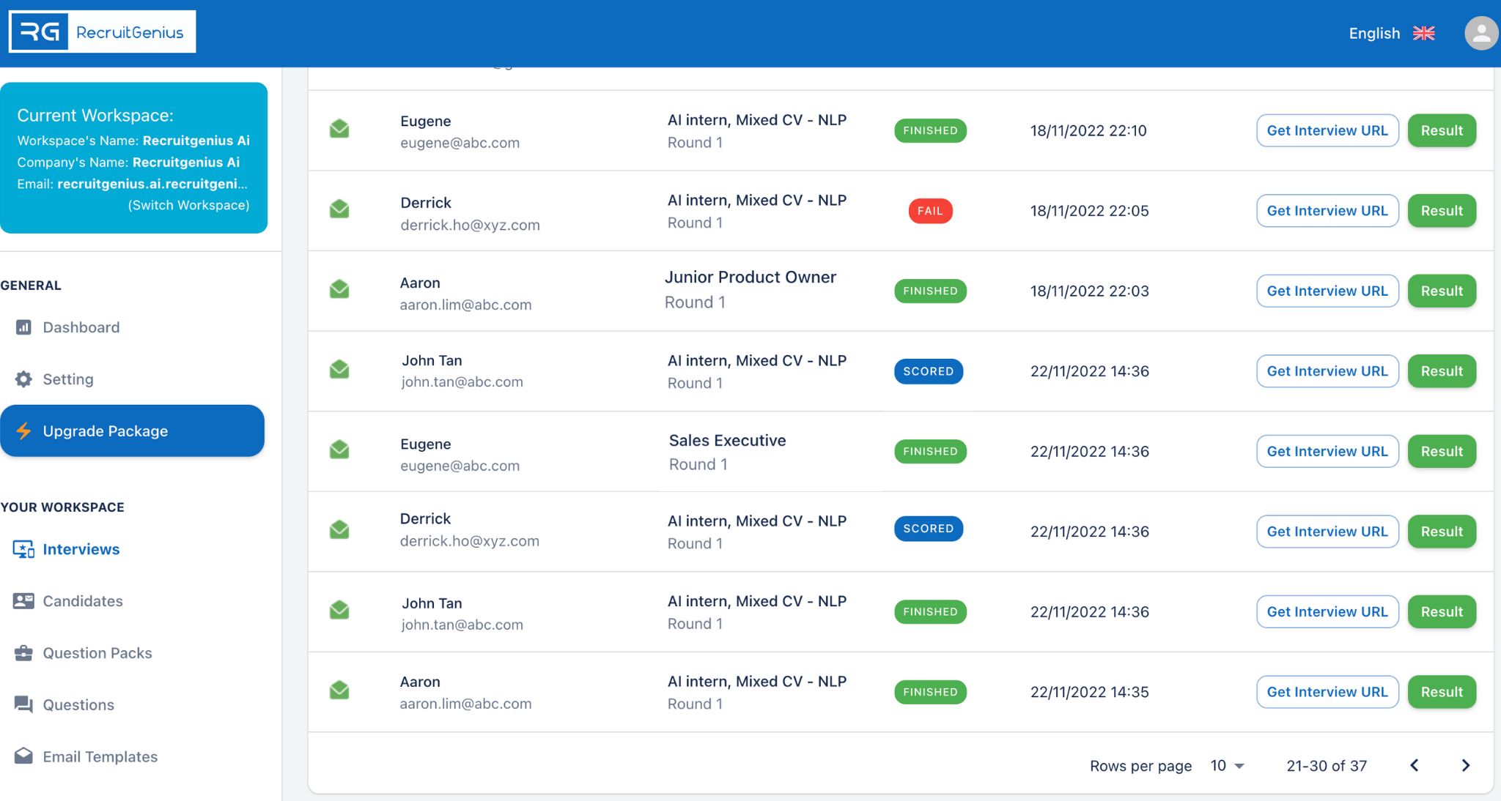
Task: Click the Questions speech bubble icon
Action: (x=23, y=704)
